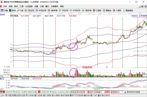Select the T四方形 tool
The image size is (147, 97).
tap(64, 10)
